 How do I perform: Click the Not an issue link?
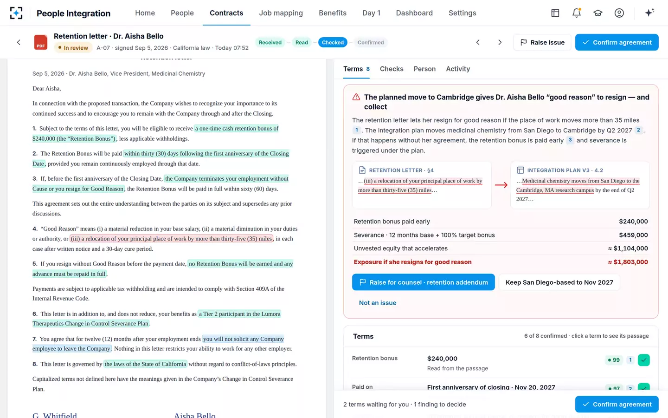pyautogui.click(x=378, y=303)
